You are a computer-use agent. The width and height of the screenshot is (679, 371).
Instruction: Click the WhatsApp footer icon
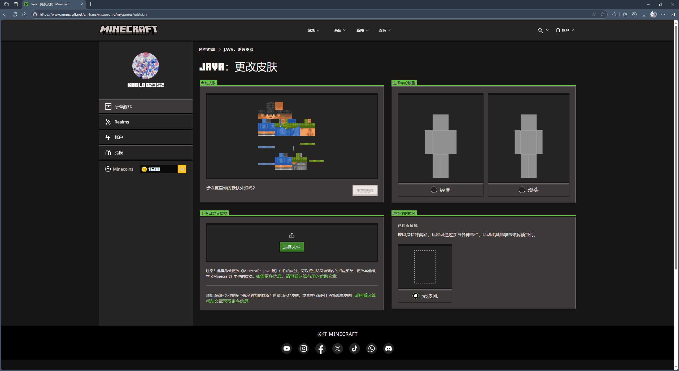(x=371, y=348)
